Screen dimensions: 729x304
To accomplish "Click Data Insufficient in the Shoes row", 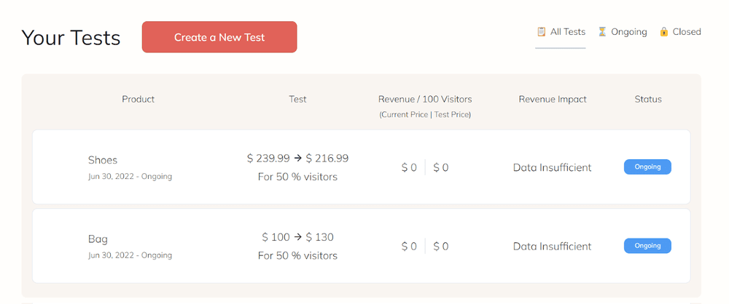I will [x=553, y=167].
